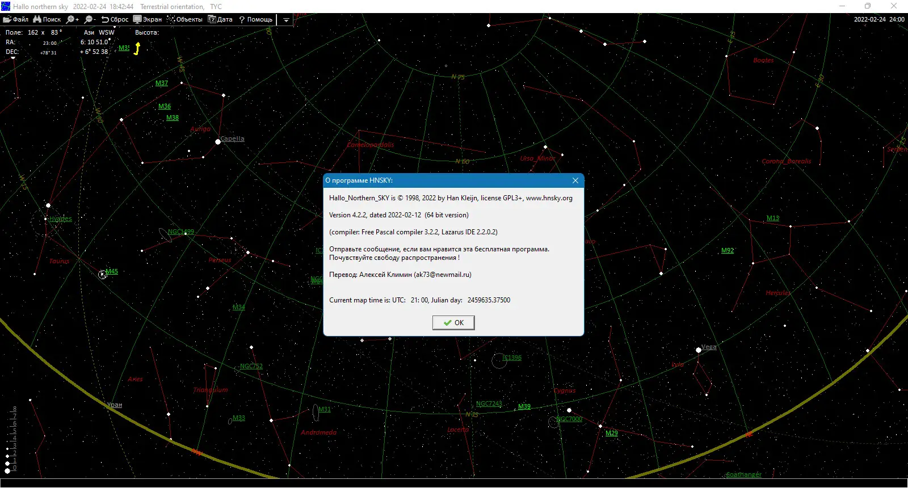The image size is (908, 488).
Task: Click the translator credit line Алексей Климин
Action: (x=400, y=275)
